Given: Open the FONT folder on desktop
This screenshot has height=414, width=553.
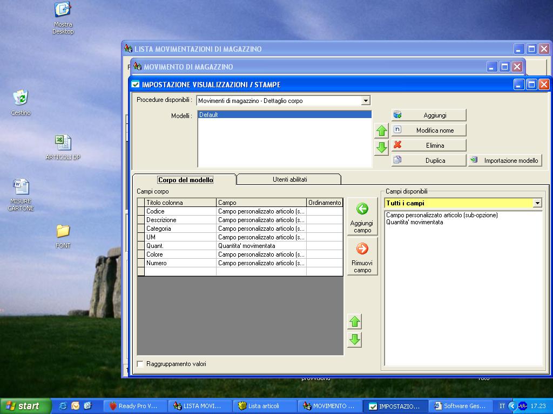Looking at the screenshot, I should (x=63, y=231).
